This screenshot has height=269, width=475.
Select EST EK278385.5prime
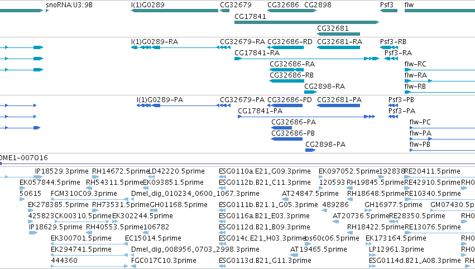click(31, 210)
